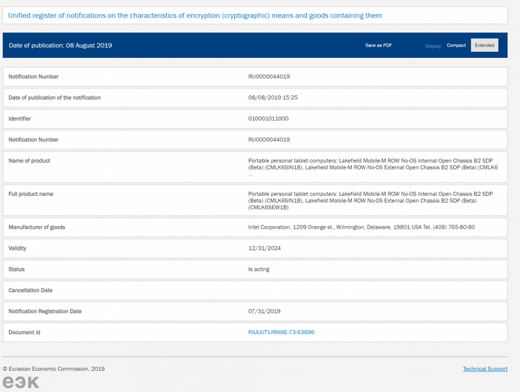The width and height of the screenshot is (520, 392).
Task: Click the Eurasian Economic Commission copyright text
Action: (x=54, y=369)
